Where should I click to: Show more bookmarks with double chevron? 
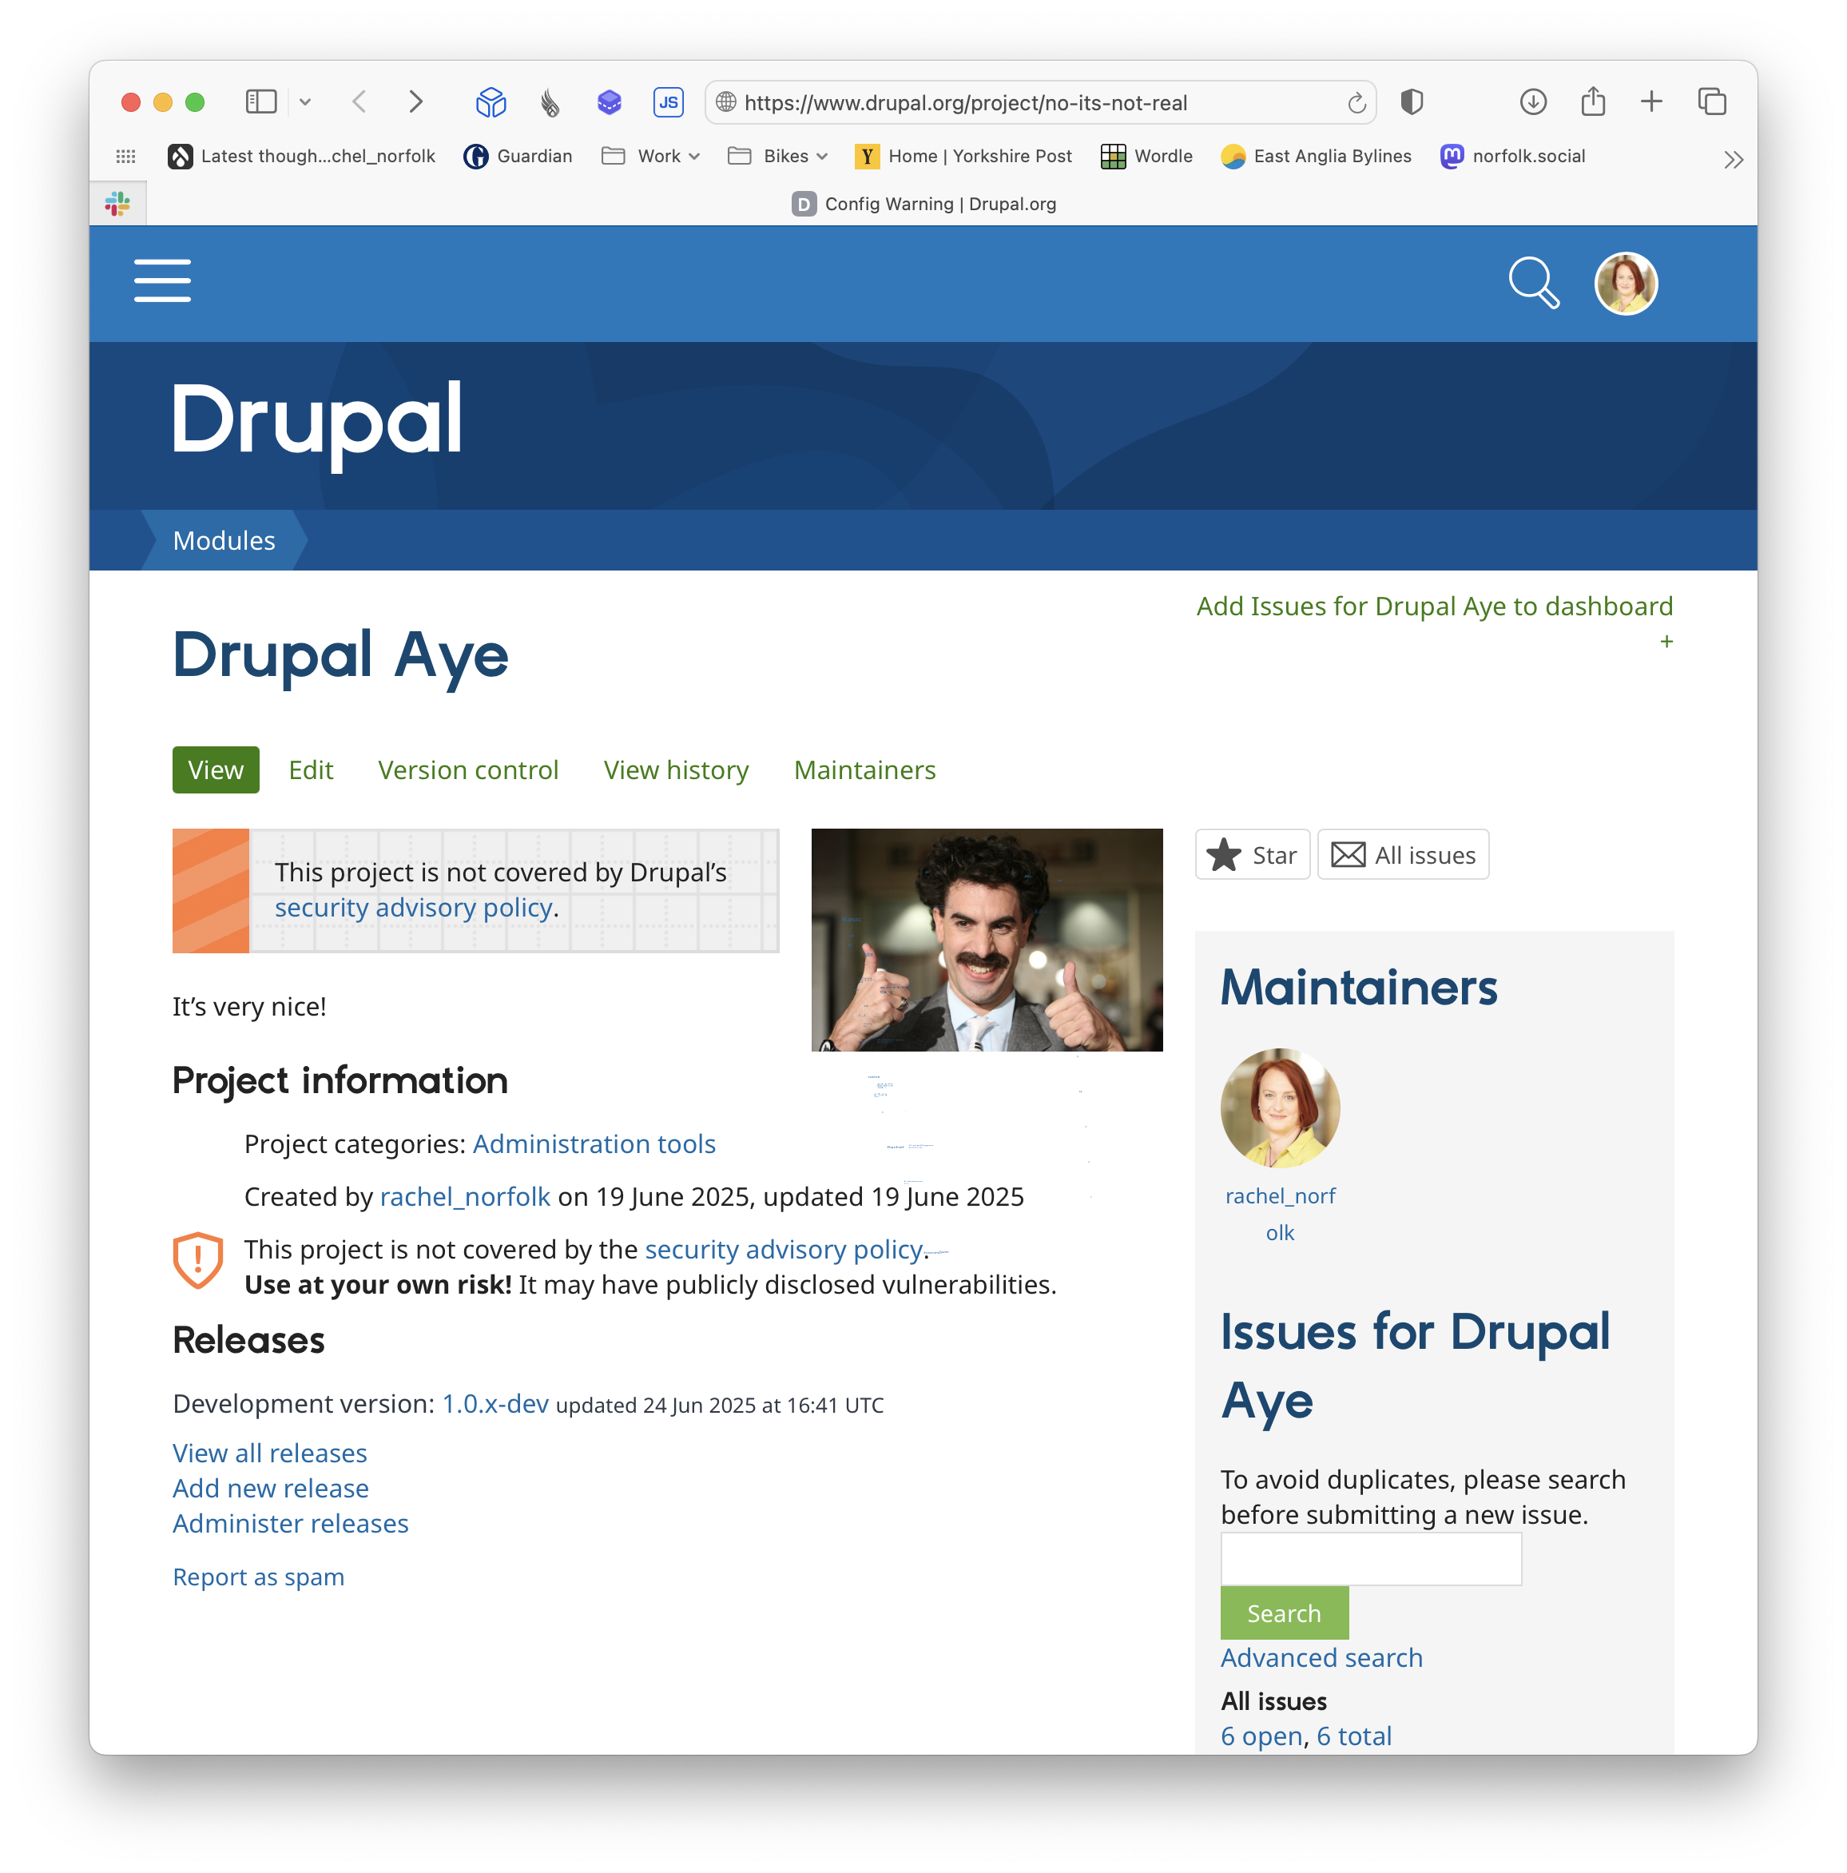(x=1733, y=159)
